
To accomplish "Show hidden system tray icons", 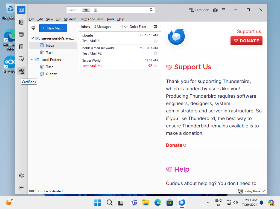I will click(208, 202).
